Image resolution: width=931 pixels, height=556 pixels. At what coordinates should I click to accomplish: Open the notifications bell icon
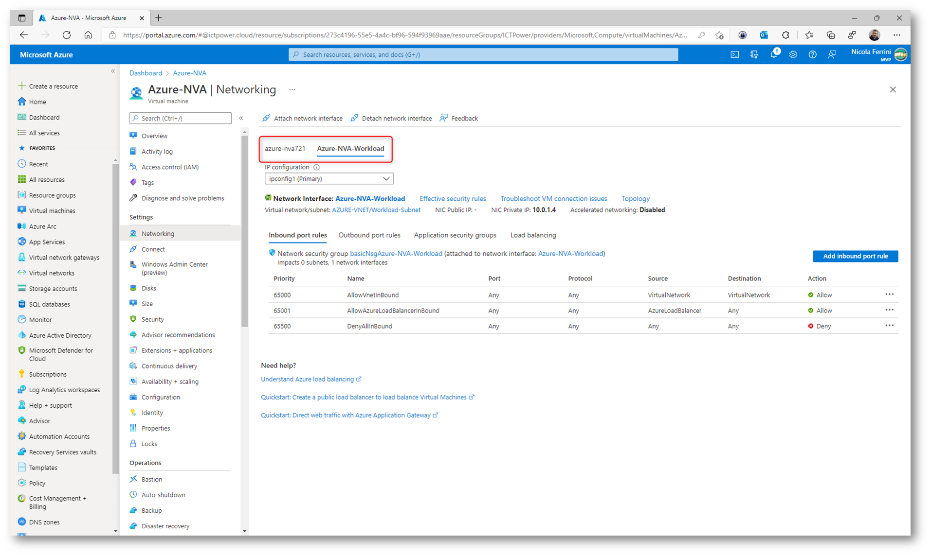pos(773,55)
